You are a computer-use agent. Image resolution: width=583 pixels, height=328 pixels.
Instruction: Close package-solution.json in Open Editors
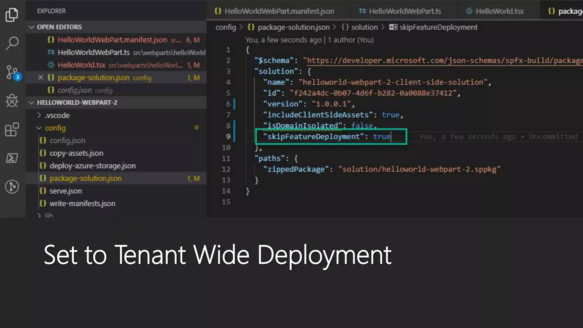click(x=40, y=77)
